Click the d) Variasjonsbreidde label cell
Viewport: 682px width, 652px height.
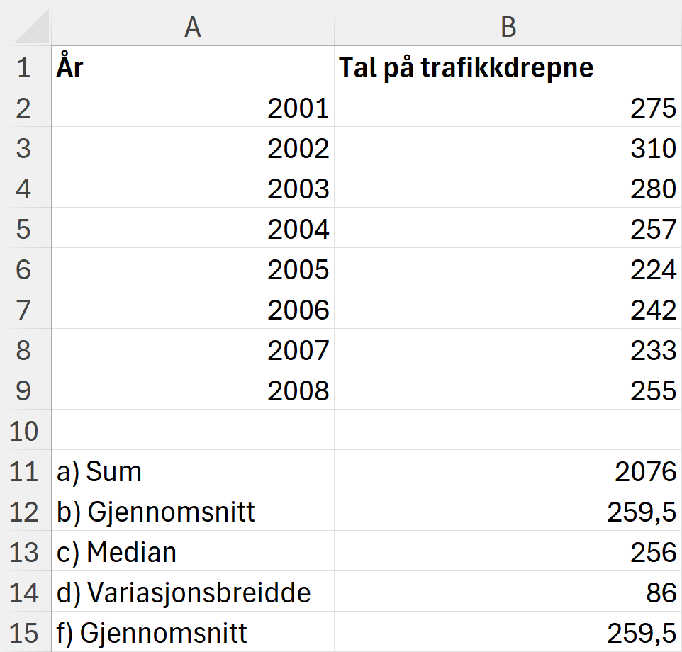tap(191, 592)
